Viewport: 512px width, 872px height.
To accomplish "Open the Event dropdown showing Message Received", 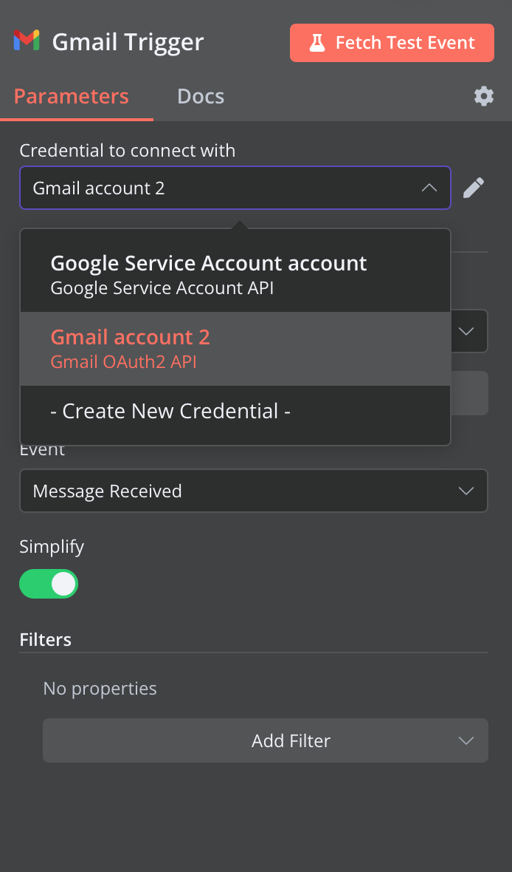I will click(x=254, y=491).
